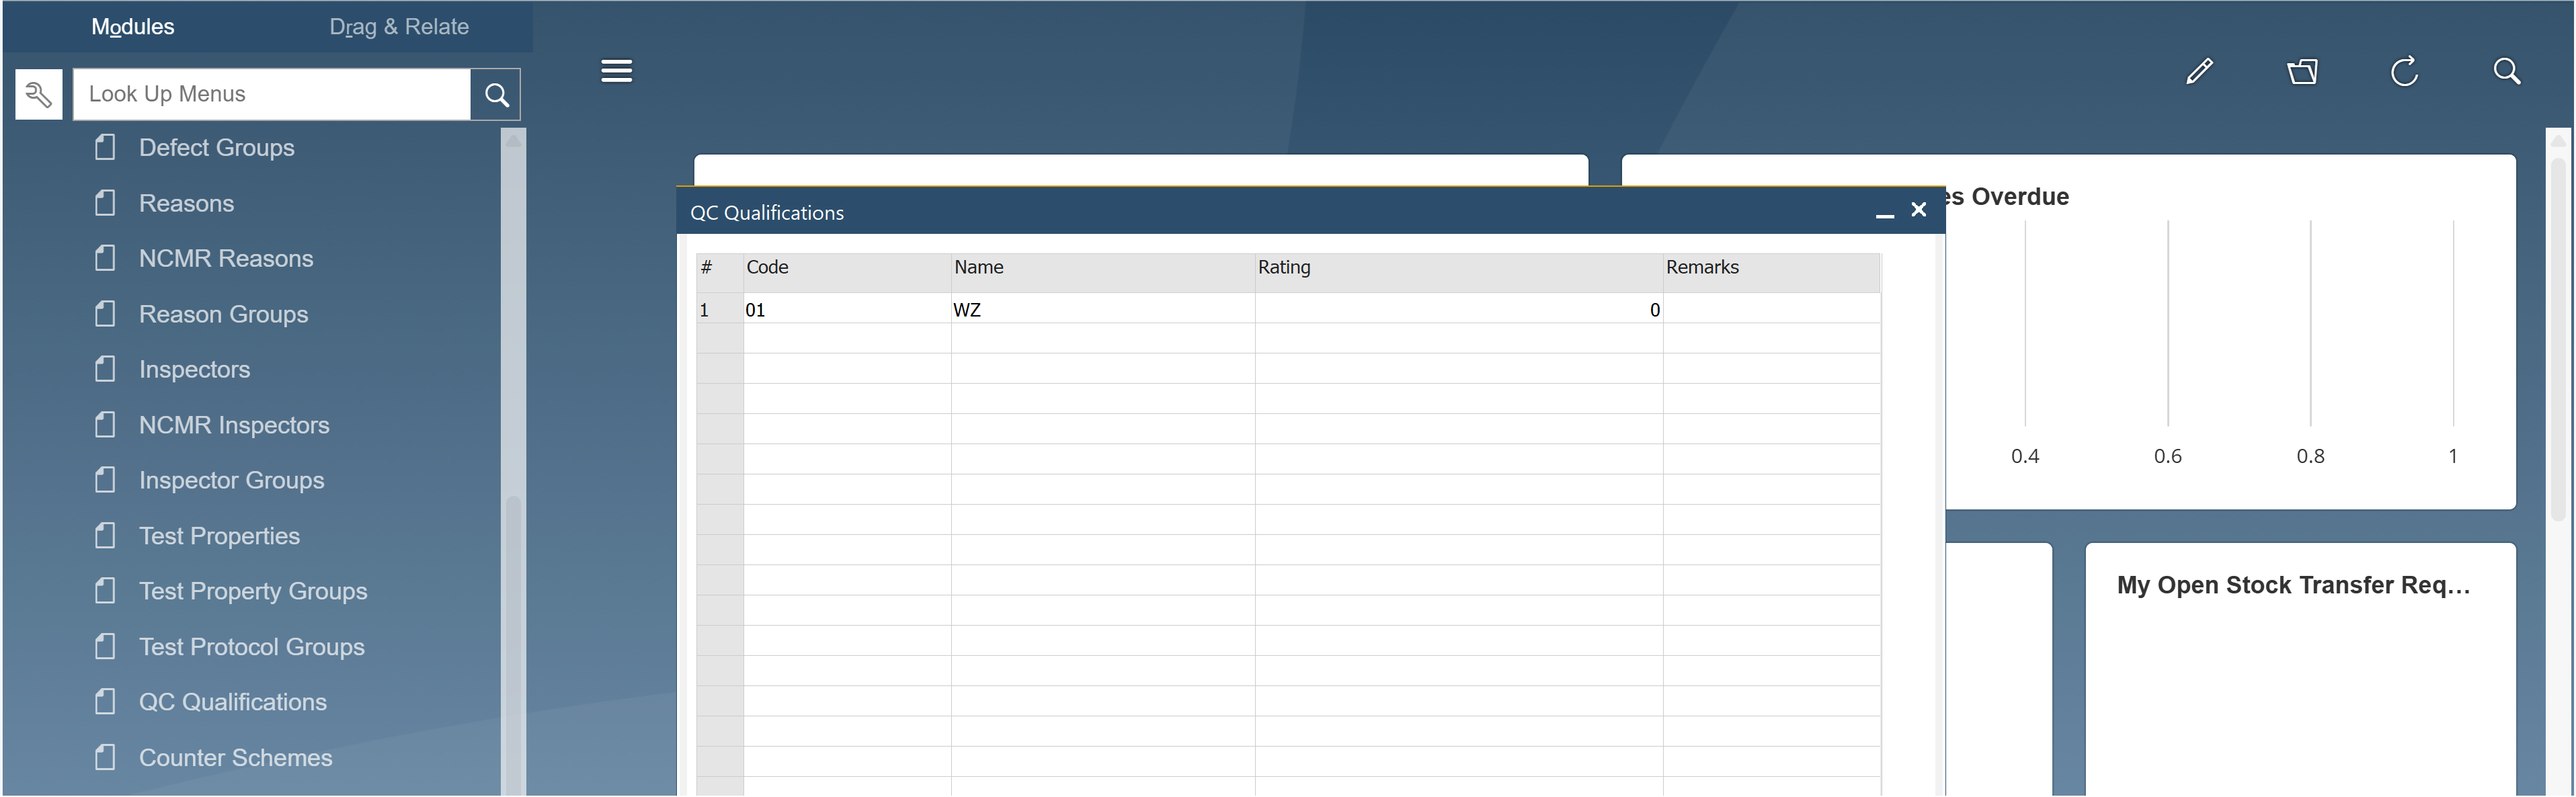Open NCMR Inspectors menu entry
This screenshot has height=797, width=2576.
234,425
